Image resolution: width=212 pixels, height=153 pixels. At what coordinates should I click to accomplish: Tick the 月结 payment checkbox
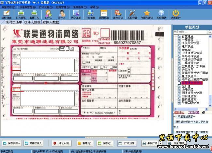click(x=111, y=67)
